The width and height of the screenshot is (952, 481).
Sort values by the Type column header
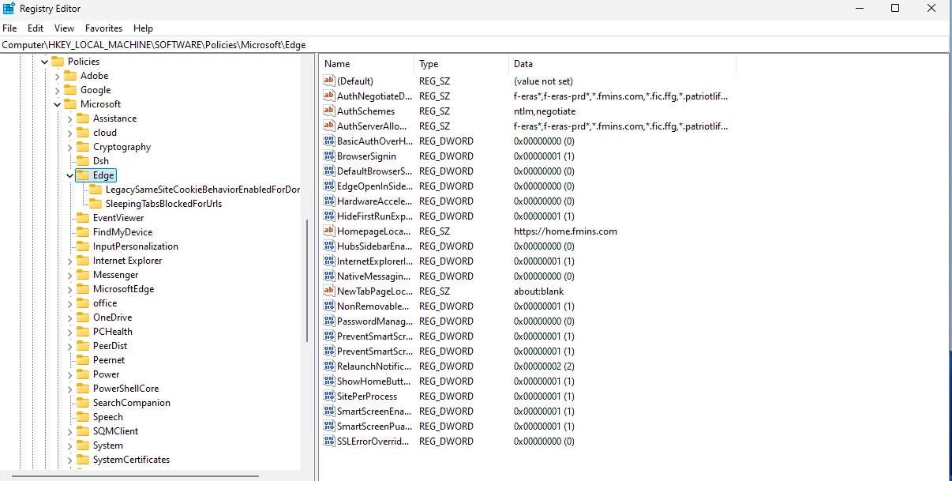(x=461, y=64)
